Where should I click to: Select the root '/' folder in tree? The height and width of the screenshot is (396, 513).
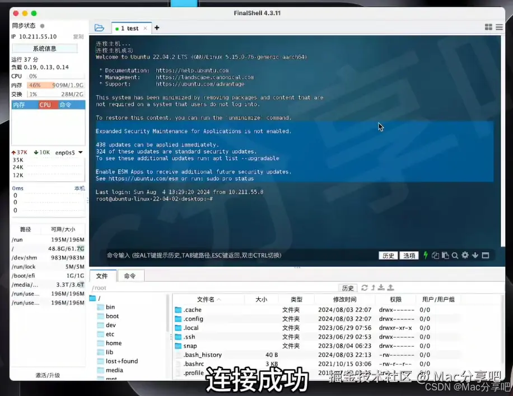pyautogui.click(x=95, y=298)
